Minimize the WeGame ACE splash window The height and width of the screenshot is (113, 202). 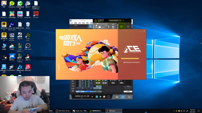tap(141, 31)
